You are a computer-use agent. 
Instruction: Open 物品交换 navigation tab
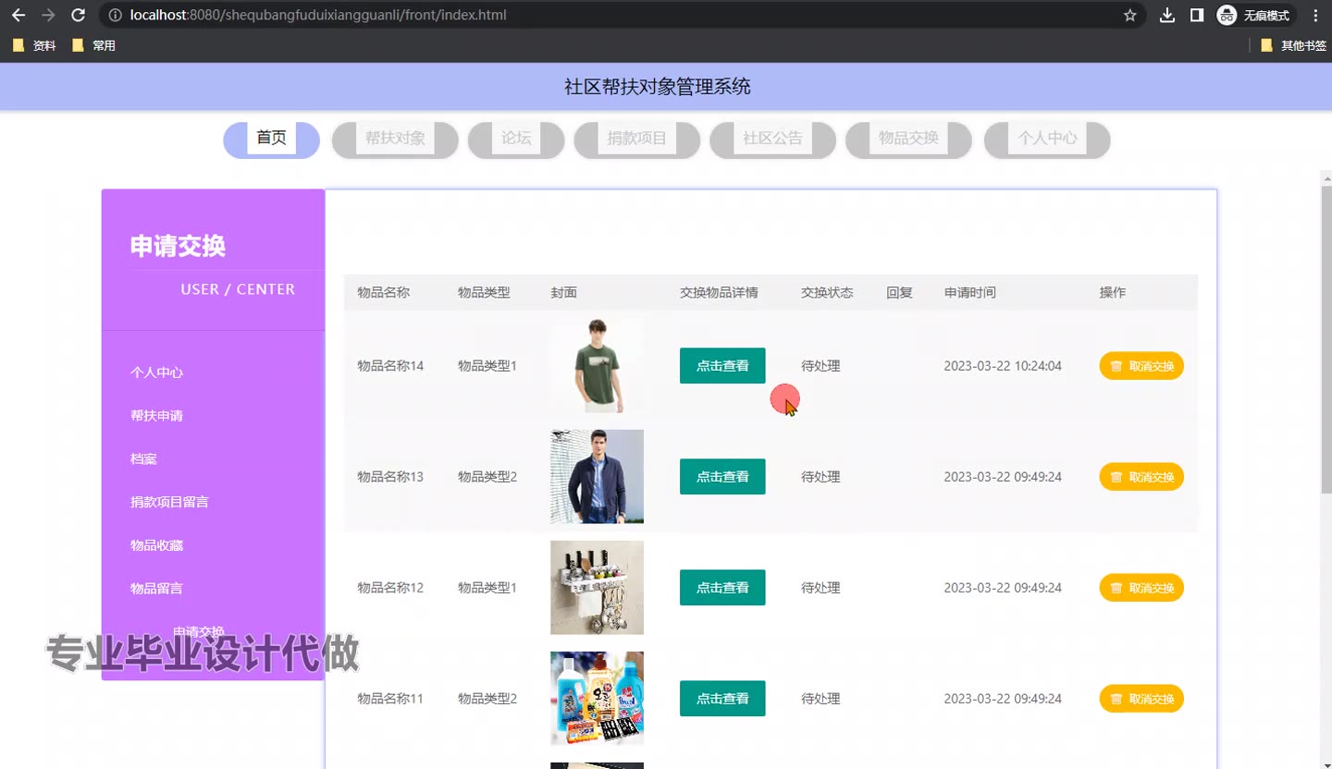click(908, 139)
